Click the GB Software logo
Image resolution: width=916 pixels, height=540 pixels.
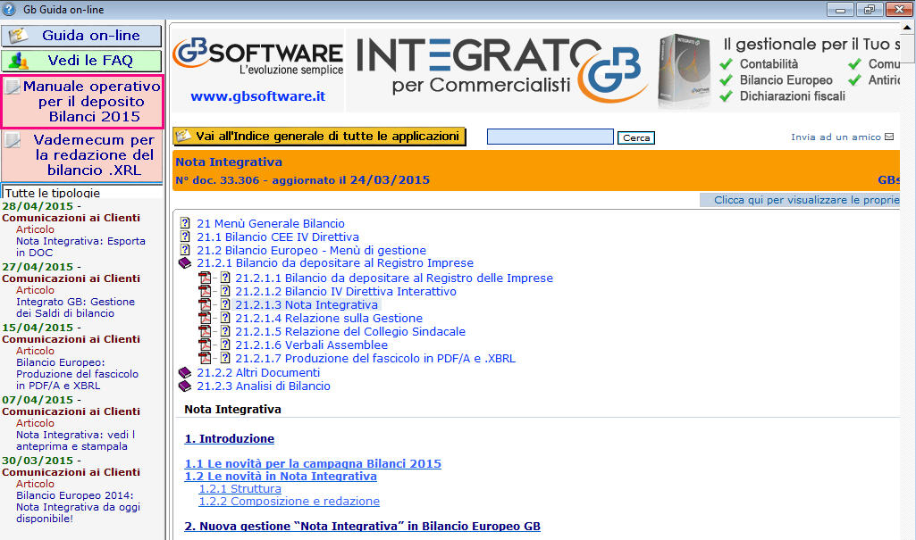[257, 57]
